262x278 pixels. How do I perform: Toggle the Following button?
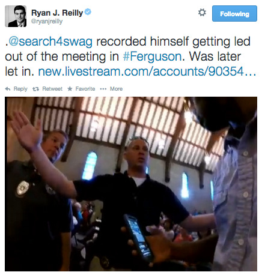coord(234,14)
